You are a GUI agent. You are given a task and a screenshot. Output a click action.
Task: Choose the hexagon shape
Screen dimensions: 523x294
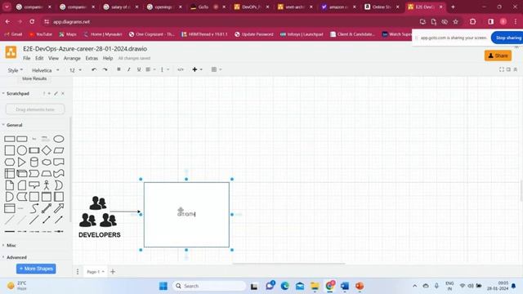[10, 162]
